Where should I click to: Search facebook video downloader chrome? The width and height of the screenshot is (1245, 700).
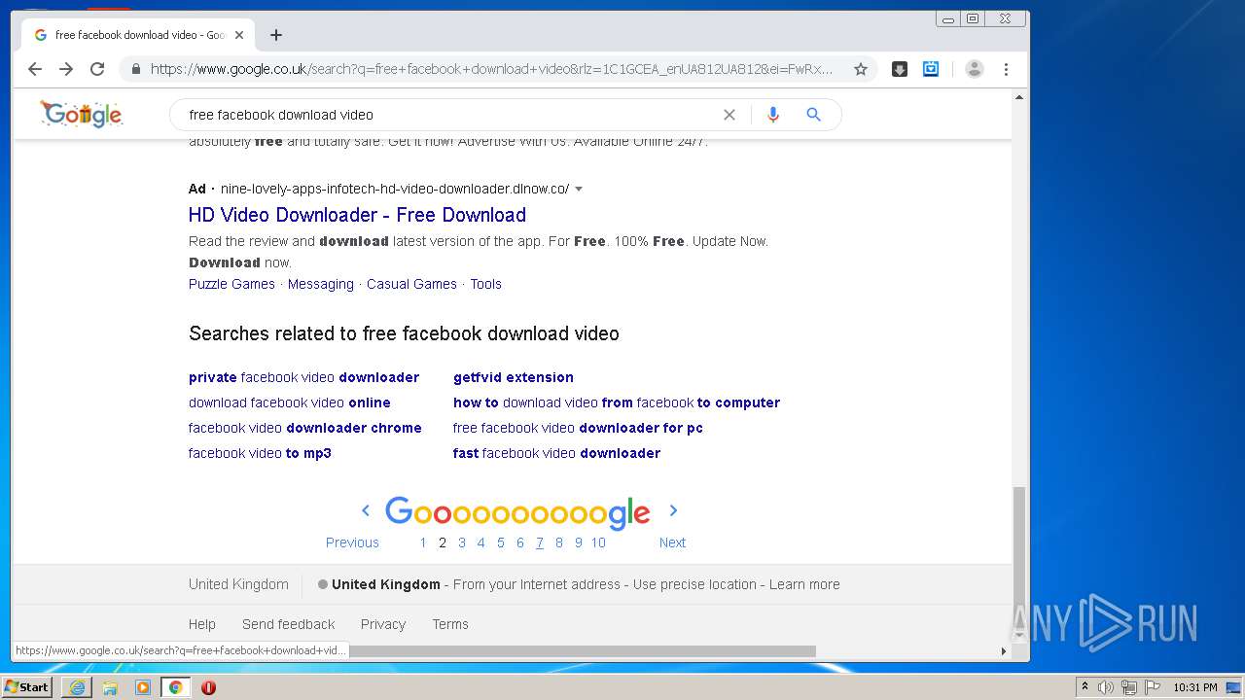click(x=305, y=428)
